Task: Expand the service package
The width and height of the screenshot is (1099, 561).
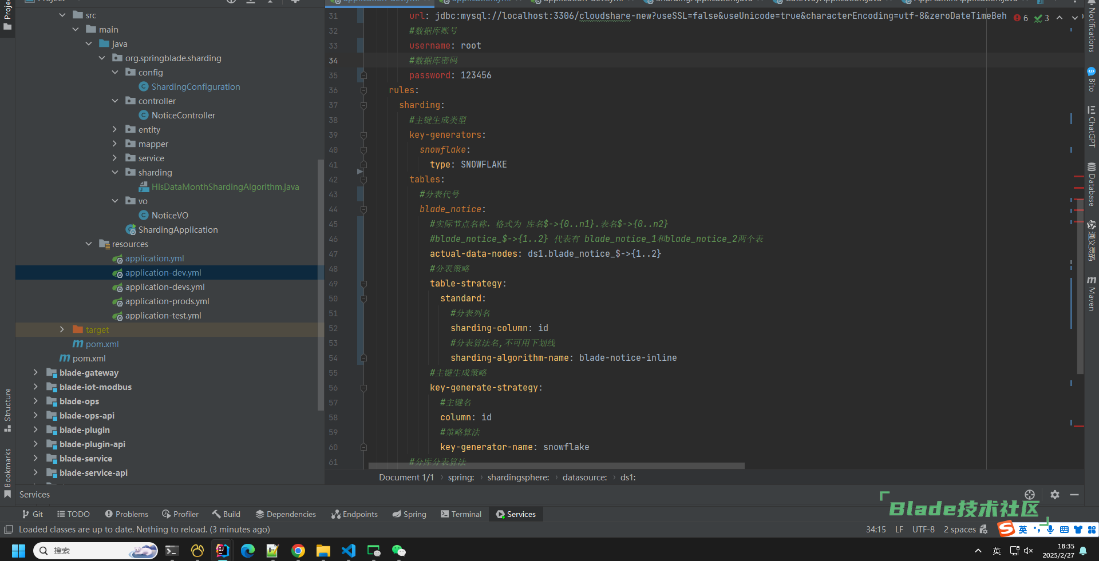Action: [x=115, y=158]
